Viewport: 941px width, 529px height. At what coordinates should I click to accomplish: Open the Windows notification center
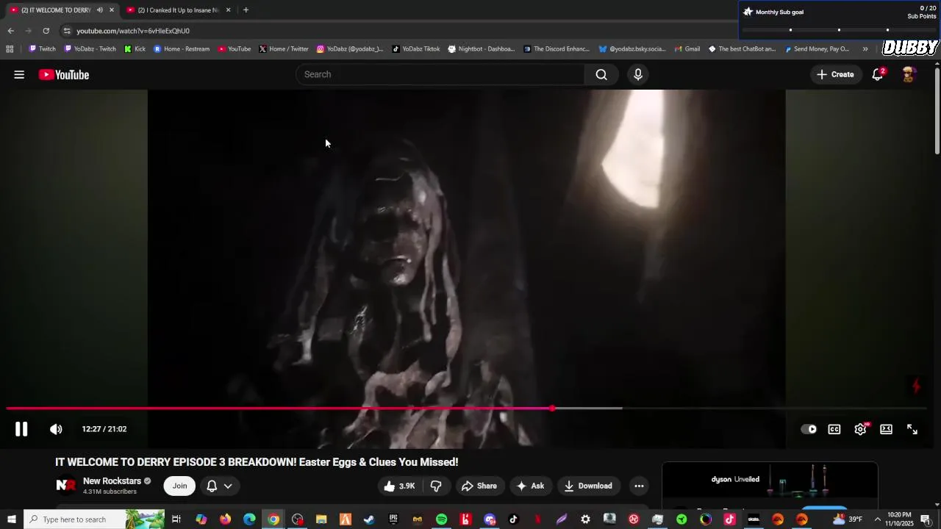pyautogui.click(x=926, y=519)
